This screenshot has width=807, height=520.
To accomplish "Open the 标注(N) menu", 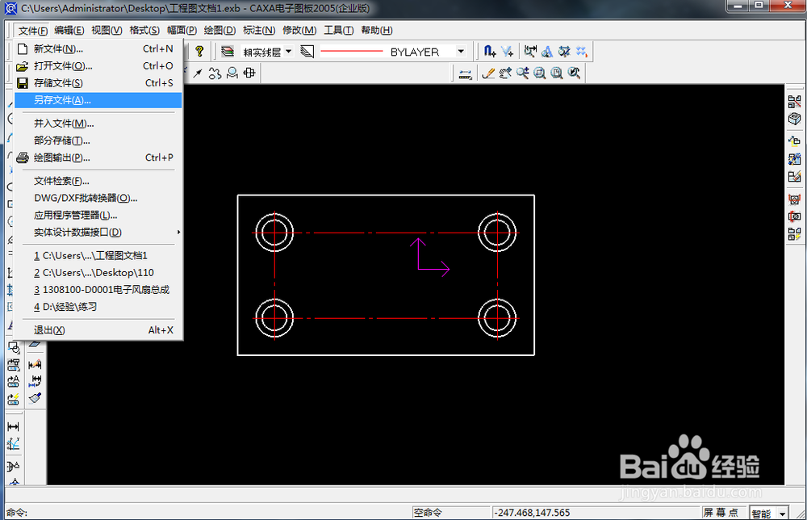I will (259, 31).
